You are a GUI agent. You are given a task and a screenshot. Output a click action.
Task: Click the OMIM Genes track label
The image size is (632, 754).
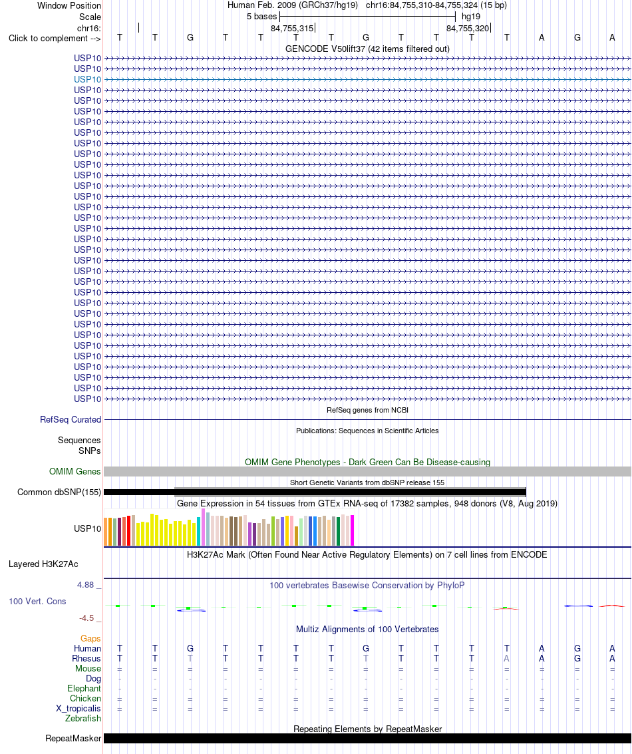tap(75, 471)
